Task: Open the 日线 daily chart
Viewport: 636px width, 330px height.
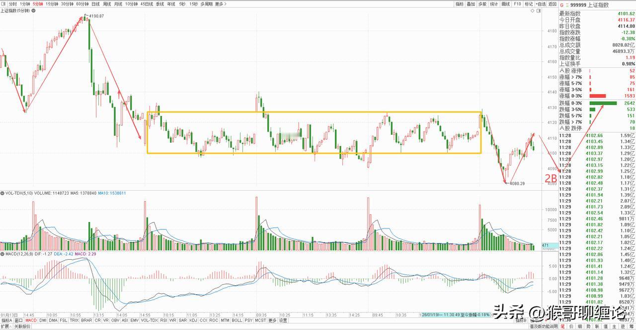Action: tap(95, 4)
